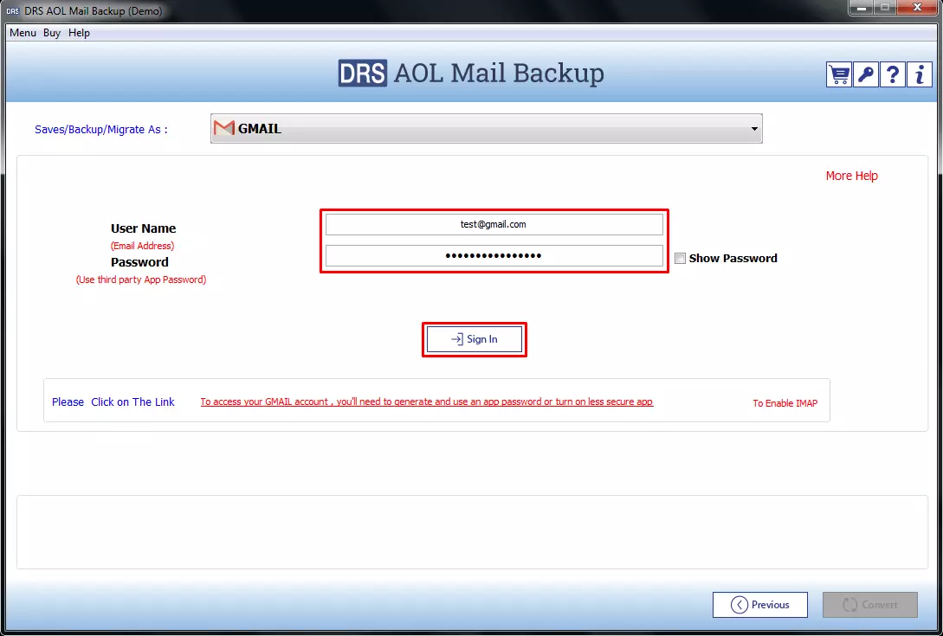The image size is (943, 636).
Task: Close the DRS AOL Mail Backup window
Action: click(x=917, y=8)
